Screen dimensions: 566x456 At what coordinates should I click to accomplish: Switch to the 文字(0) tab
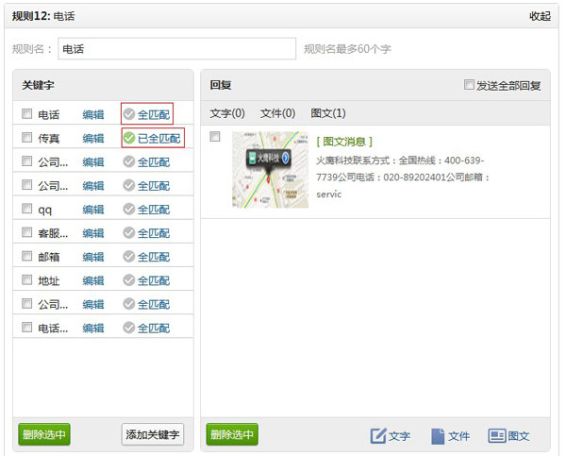(x=227, y=113)
